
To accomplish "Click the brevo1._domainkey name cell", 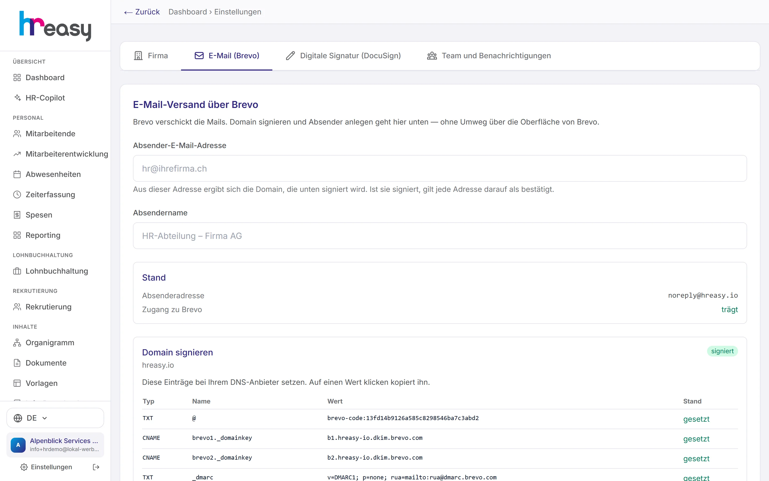I will [x=222, y=438].
